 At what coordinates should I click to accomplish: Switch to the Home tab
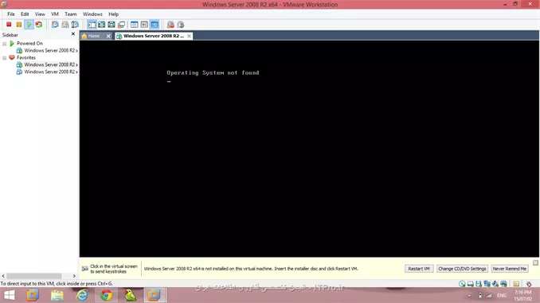pyautogui.click(x=93, y=36)
